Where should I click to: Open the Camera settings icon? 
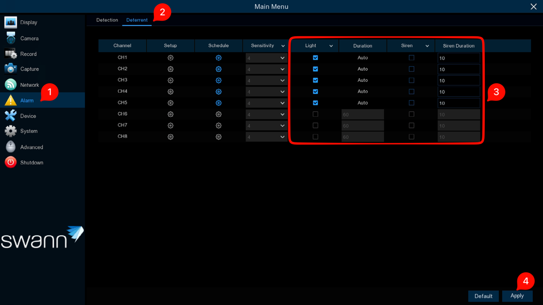pos(11,38)
